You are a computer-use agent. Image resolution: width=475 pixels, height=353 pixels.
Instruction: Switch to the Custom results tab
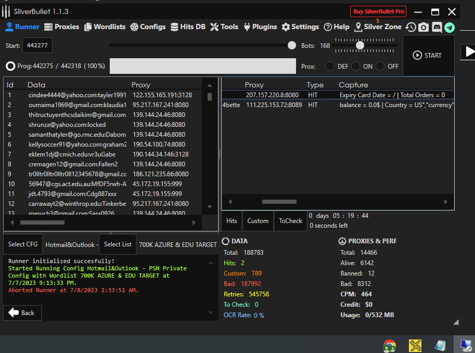pyautogui.click(x=258, y=221)
